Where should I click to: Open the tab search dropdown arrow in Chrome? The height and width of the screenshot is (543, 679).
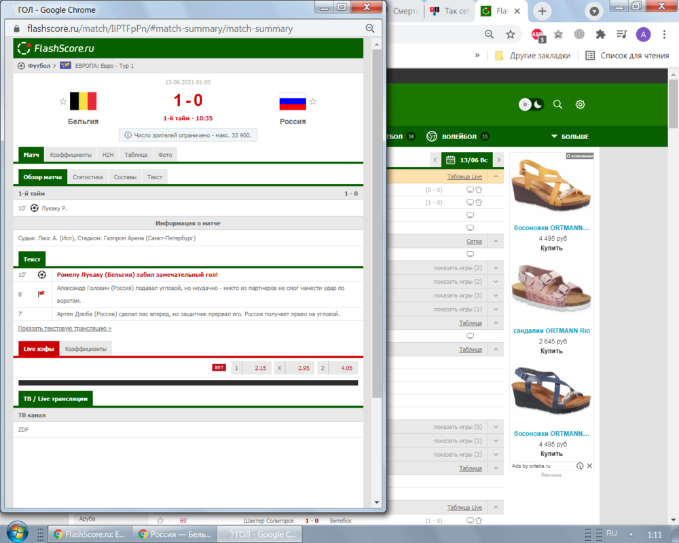click(594, 12)
